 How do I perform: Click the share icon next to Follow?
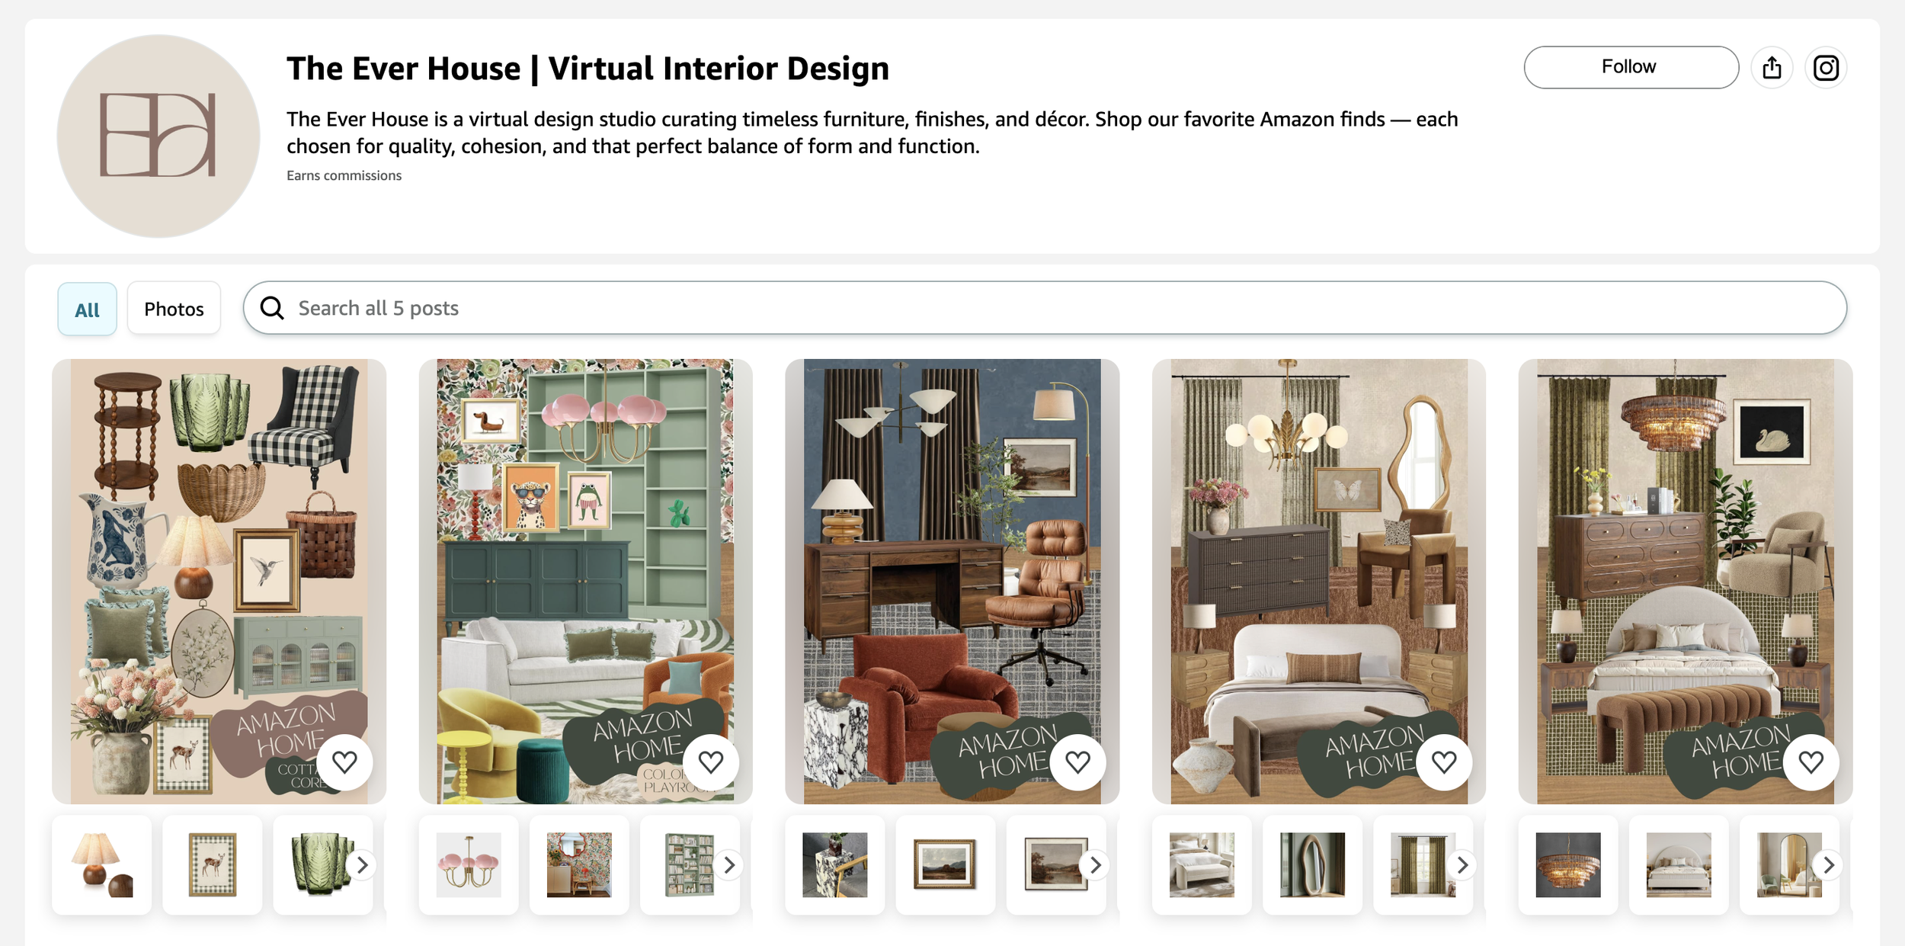tap(1772, 68)
